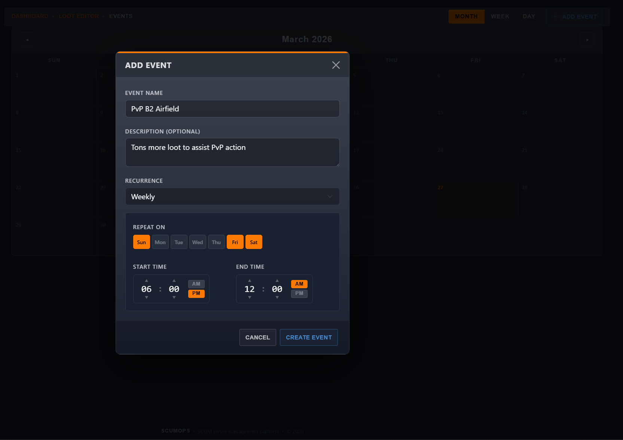Enable Tue as a repeat day
This screenshot has height=440, width=623.
click(179, 242)
